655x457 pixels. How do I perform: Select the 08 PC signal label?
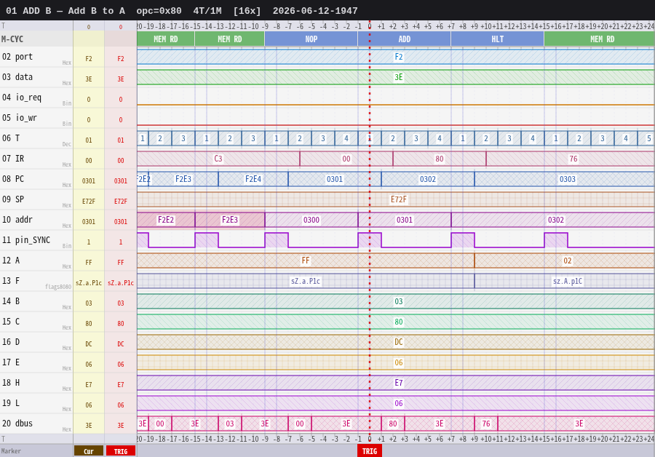pos(13,179)
